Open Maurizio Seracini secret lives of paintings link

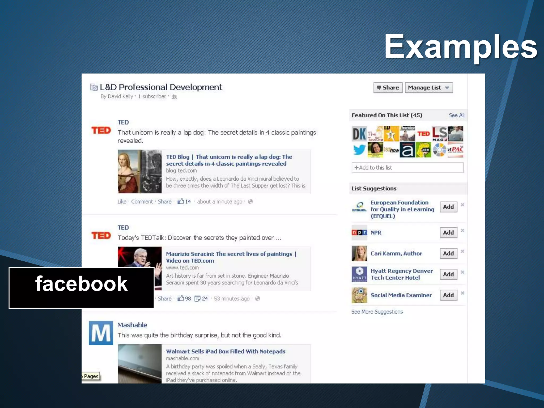click(x=231, y=257)
